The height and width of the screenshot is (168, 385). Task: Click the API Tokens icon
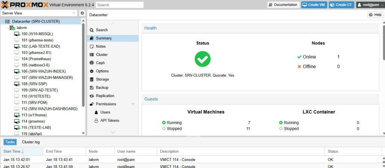(96, 120)
